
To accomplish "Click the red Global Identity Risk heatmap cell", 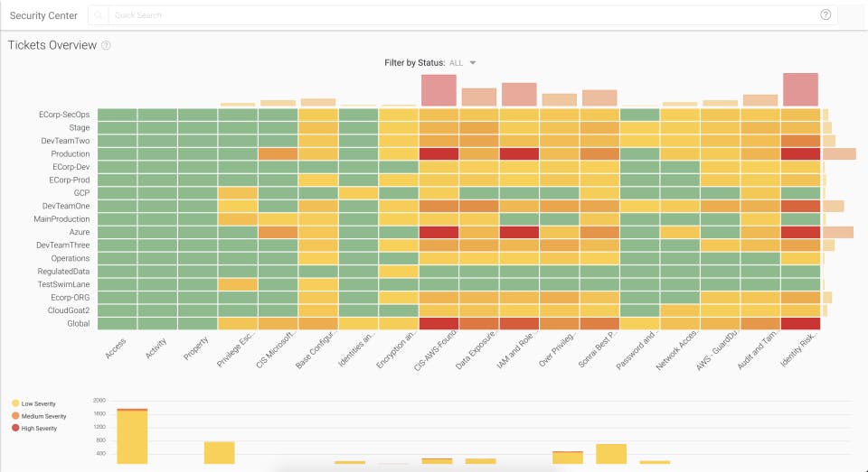I will (800, 323).
